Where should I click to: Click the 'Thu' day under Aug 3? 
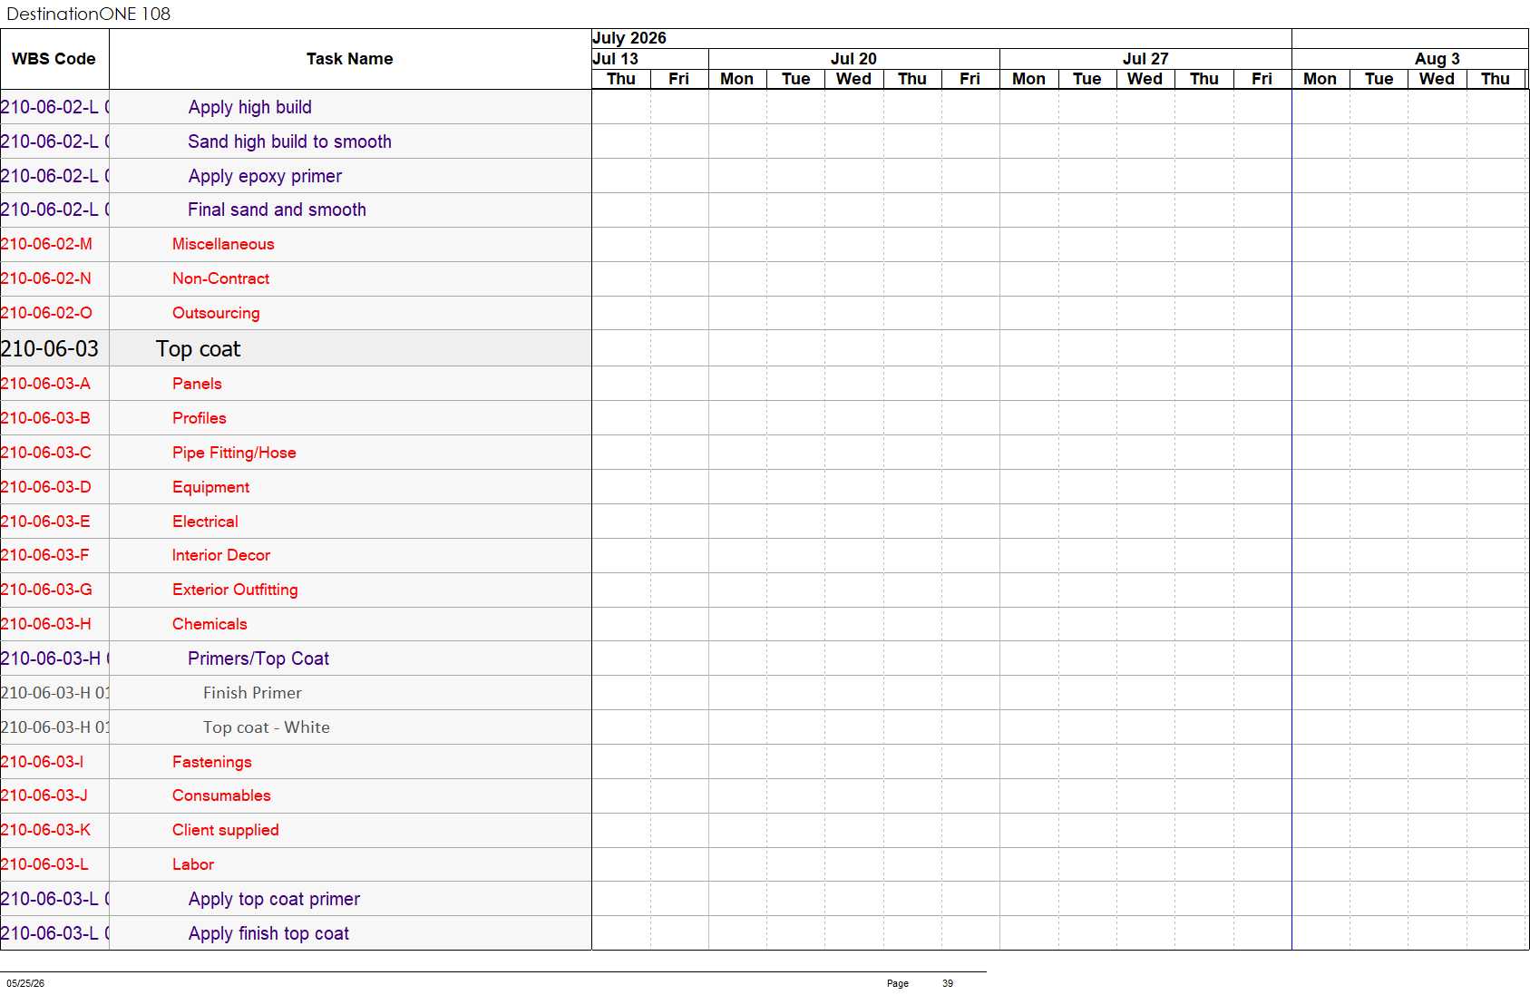click(1496, 79)
